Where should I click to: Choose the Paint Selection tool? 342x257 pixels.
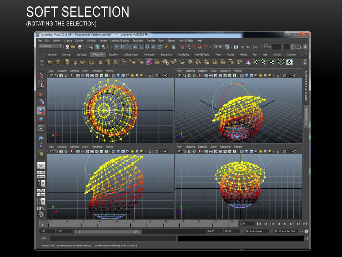tap(41, 93)
